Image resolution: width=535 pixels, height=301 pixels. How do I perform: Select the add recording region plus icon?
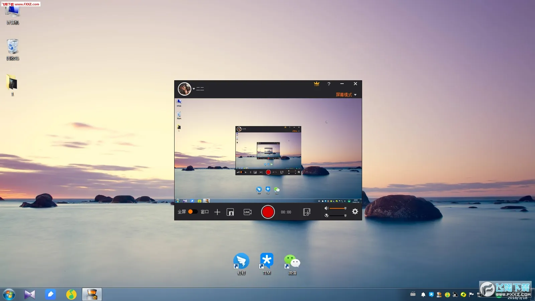pyautogui.click(x=218, y=212)
